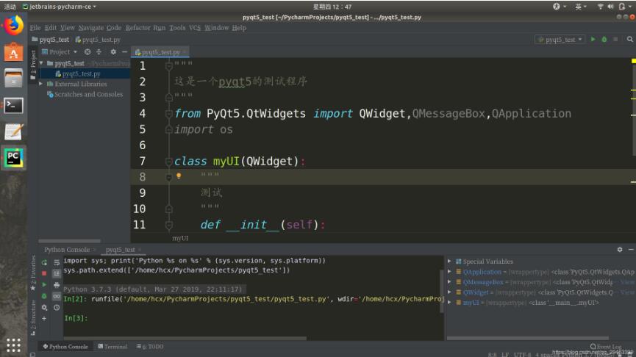Open the PyCharm icon in Ubuntu dock
This screenshot has height=357, width=636.
[13, 157]
